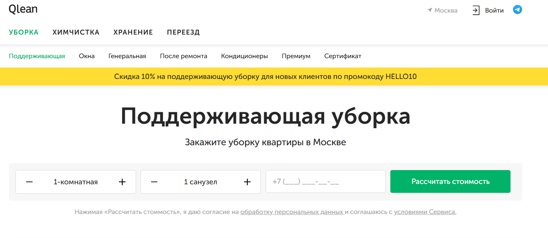
Task: Open the Кондиционеры tab
Action: click(244, 56)
